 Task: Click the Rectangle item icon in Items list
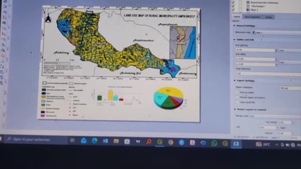point(248,6)
